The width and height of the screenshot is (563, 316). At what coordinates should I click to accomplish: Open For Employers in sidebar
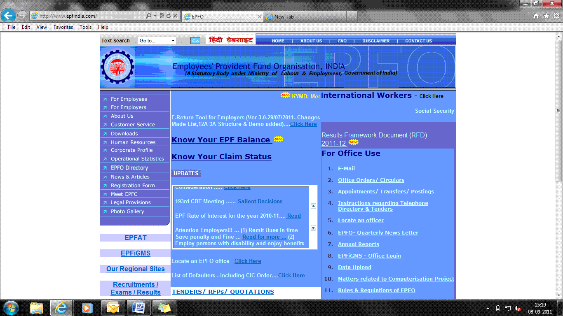click(128, 107)
